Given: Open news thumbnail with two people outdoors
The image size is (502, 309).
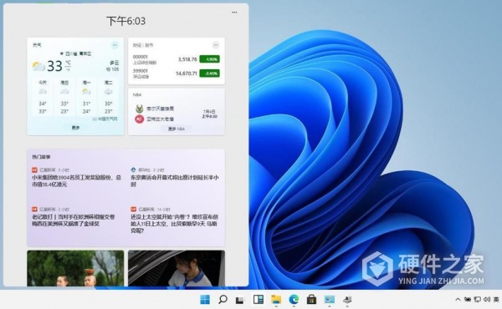Looking at the screenshot, I should pyautogui.click(x=75, y=268).
